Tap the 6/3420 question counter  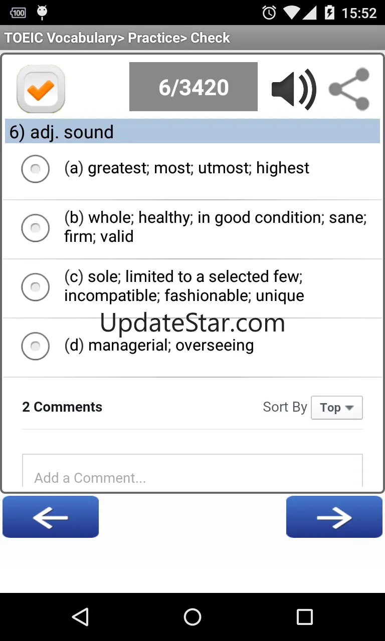(194, 87)
